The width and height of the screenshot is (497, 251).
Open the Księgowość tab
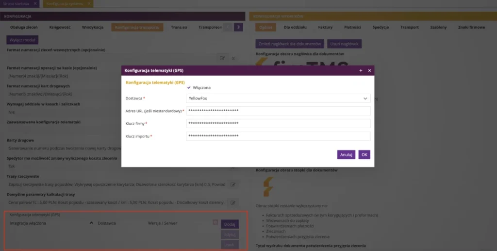pos(60,27)
